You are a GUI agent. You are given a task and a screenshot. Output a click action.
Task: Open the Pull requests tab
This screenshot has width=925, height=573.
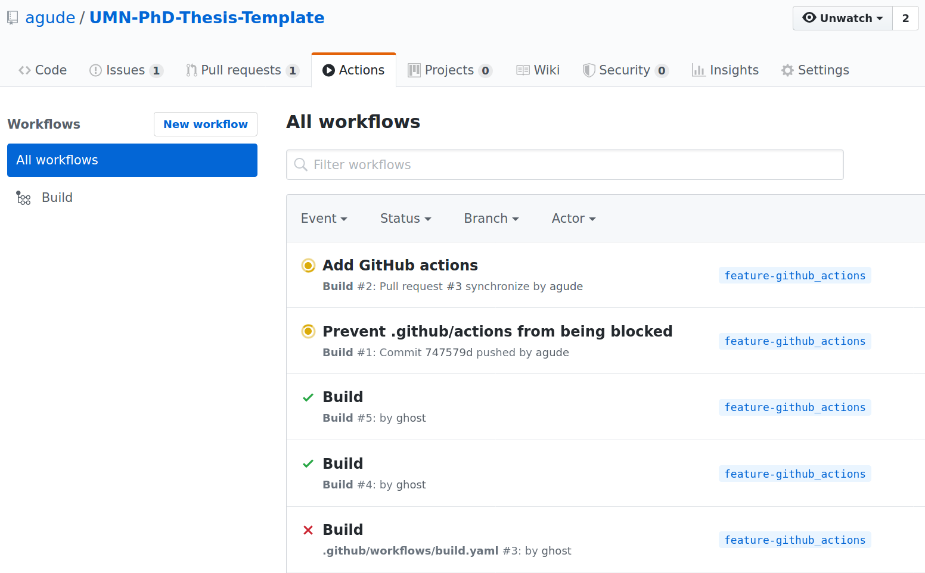click(x=242, y=70)
